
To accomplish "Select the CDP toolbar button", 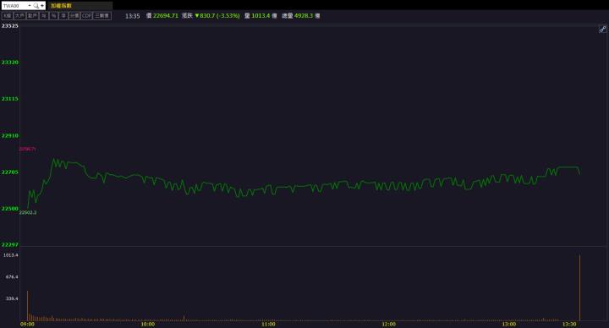I will point(86,16).
